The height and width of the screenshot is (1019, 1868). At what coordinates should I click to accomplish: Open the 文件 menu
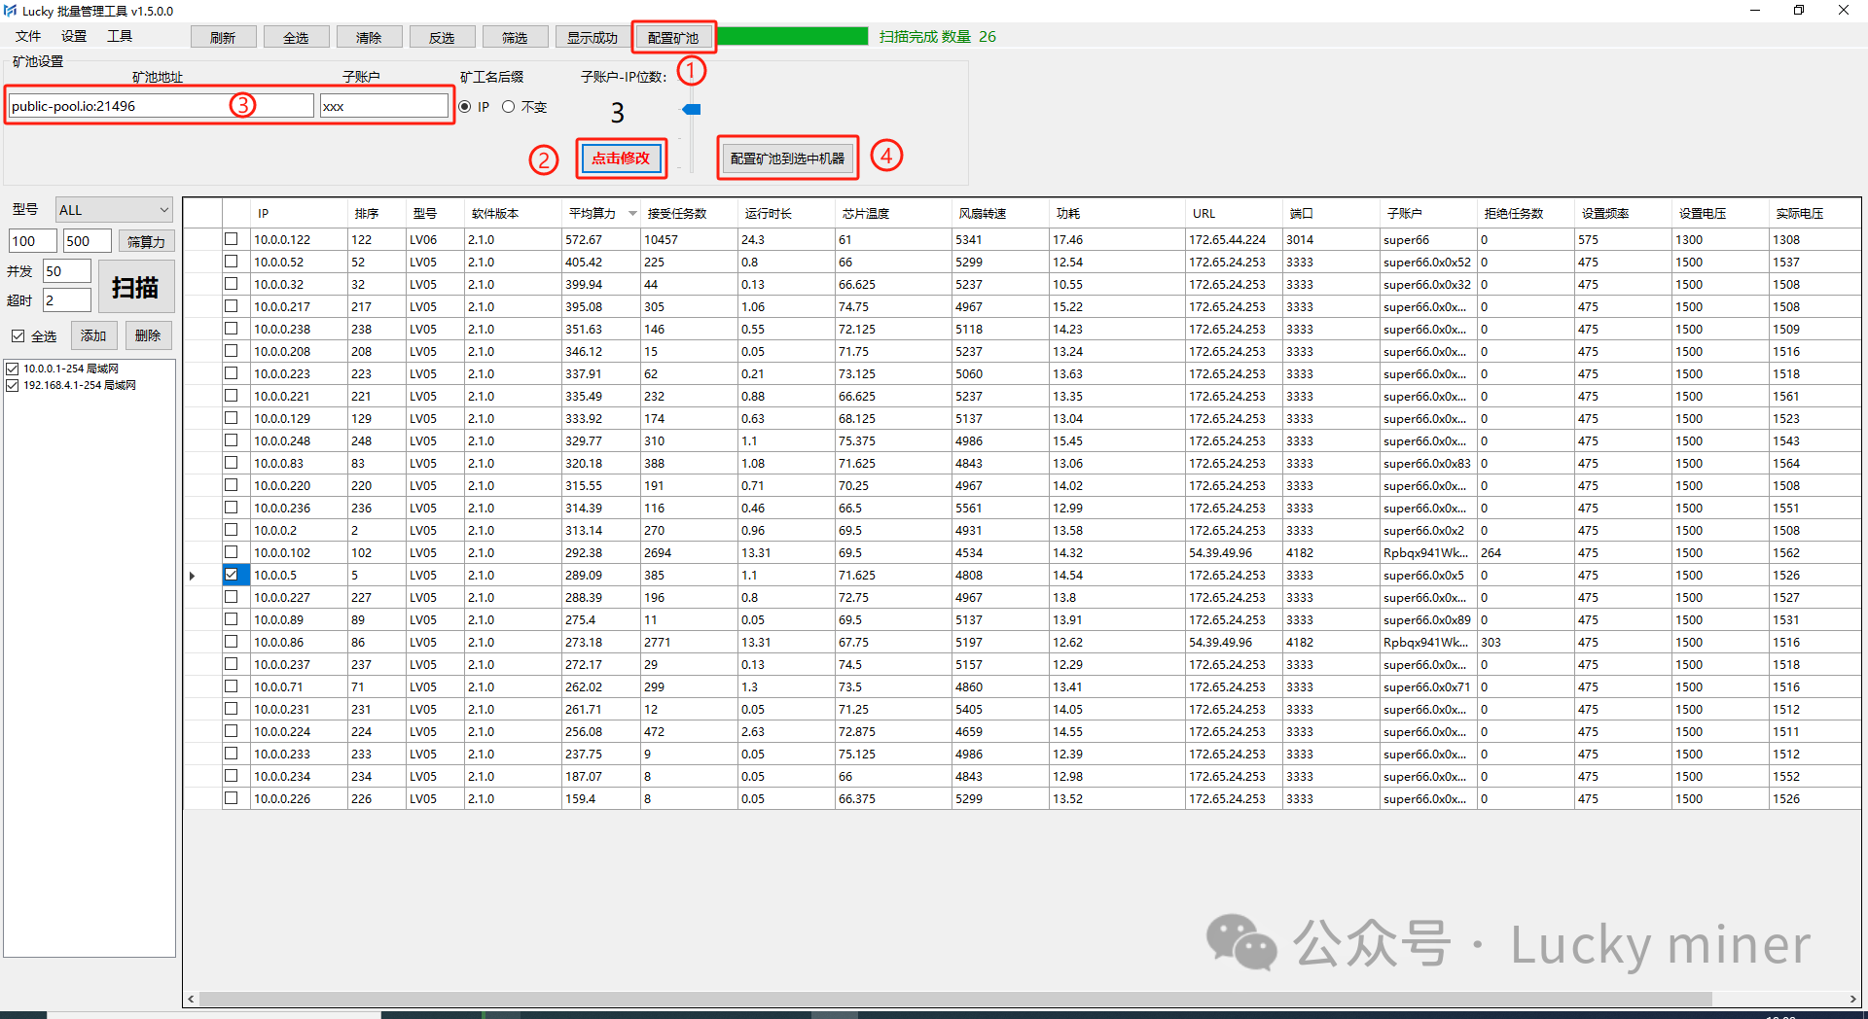28,36
